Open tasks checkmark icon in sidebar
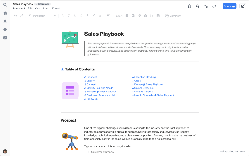The height and width of the screenshot is (156, 249). tap(5, 38)
